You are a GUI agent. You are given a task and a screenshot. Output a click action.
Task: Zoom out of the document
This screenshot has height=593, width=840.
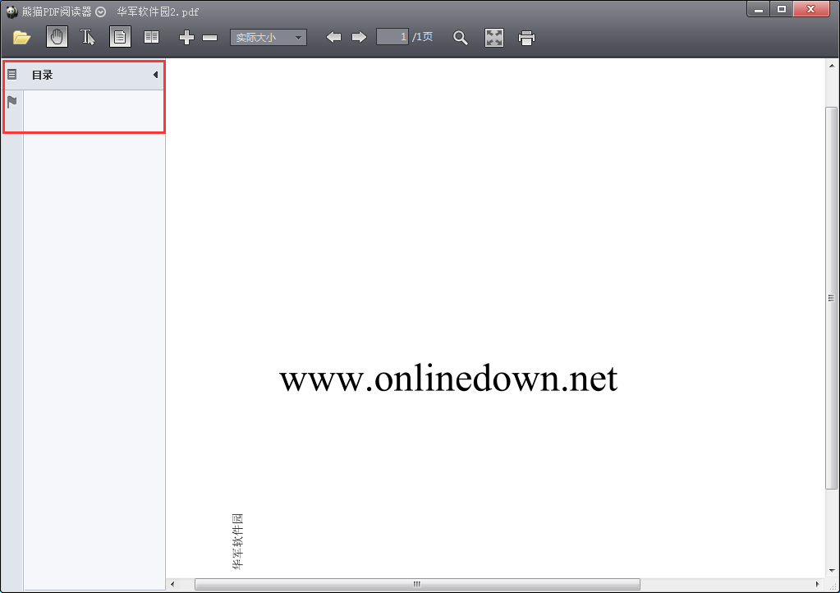coord(210,37)
